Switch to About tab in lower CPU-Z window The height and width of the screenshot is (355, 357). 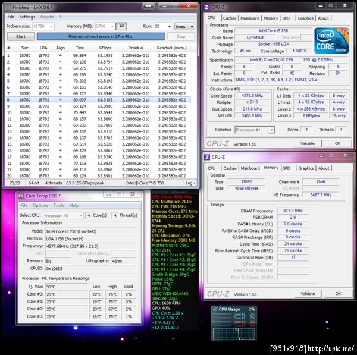click(324, 168)
